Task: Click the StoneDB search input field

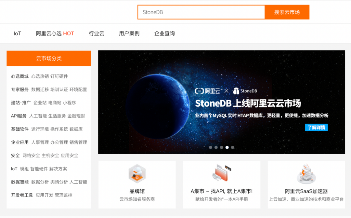Action: click(x=201, y=12)
